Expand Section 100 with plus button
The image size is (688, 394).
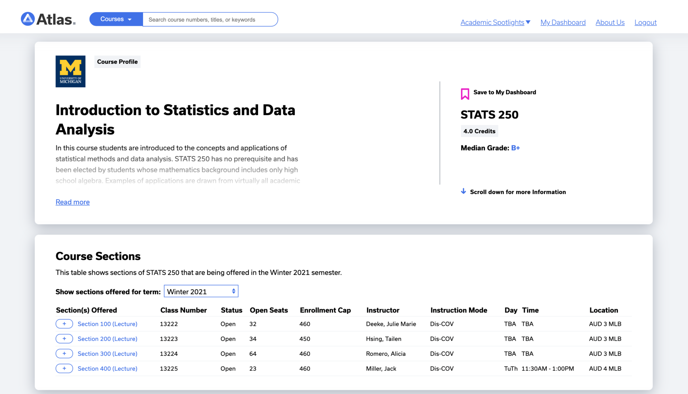pyautogui.click(x=64, y=324)
